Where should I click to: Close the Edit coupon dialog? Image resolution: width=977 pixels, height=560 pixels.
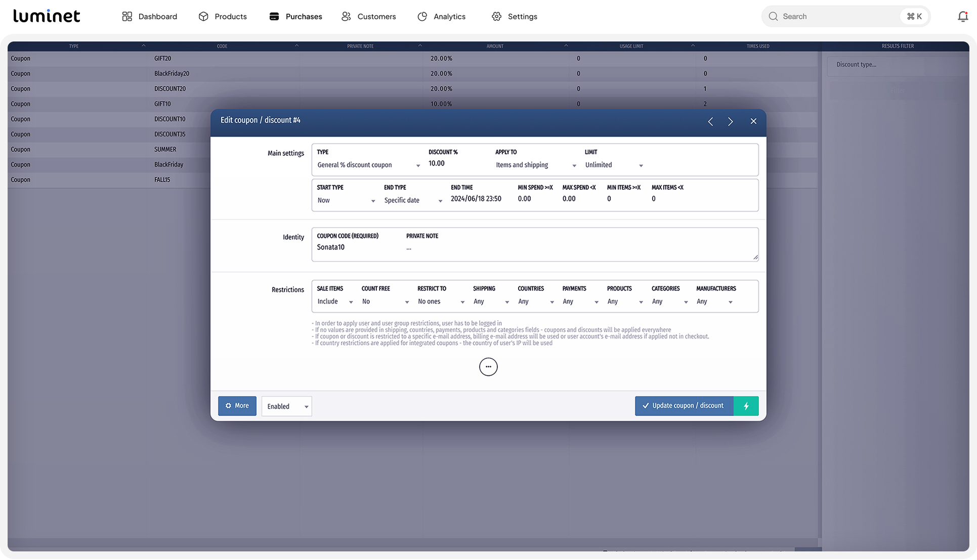[x=753, y=121]
